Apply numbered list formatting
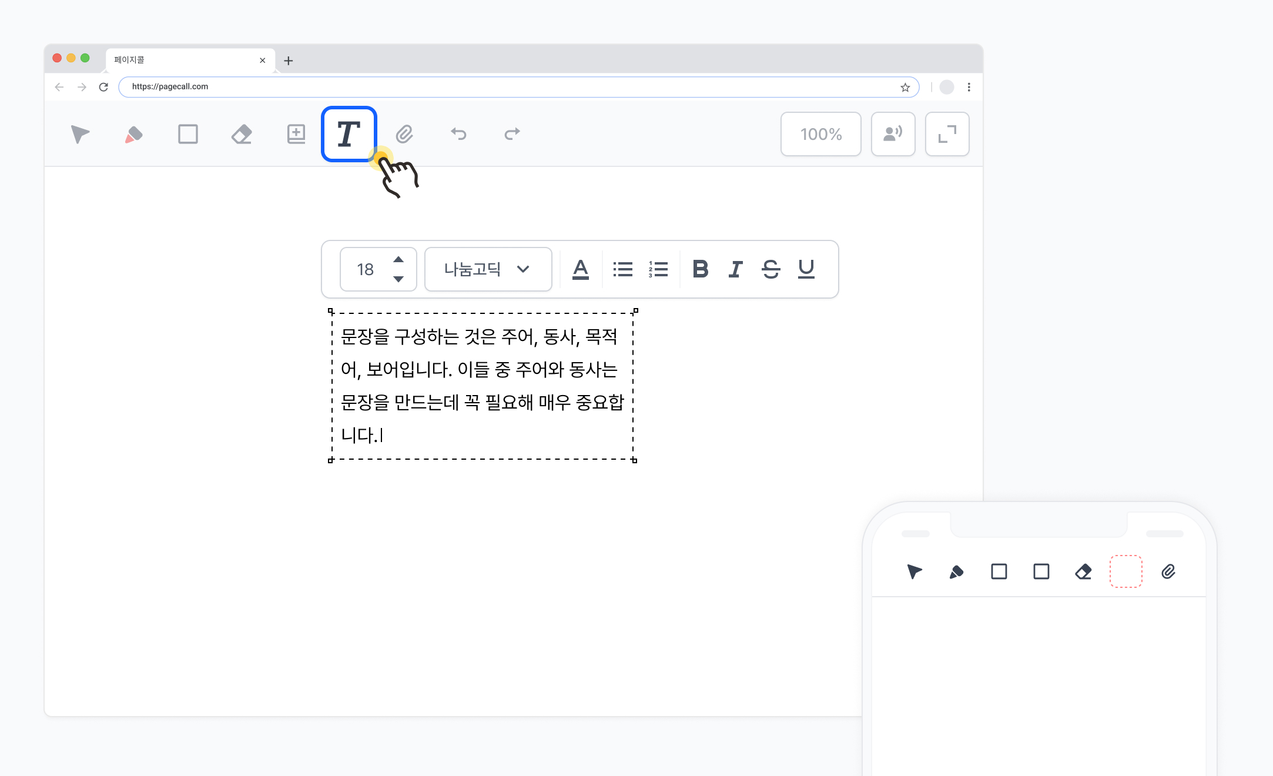Viewport: 1273px width, 776px height. [658, 269]
